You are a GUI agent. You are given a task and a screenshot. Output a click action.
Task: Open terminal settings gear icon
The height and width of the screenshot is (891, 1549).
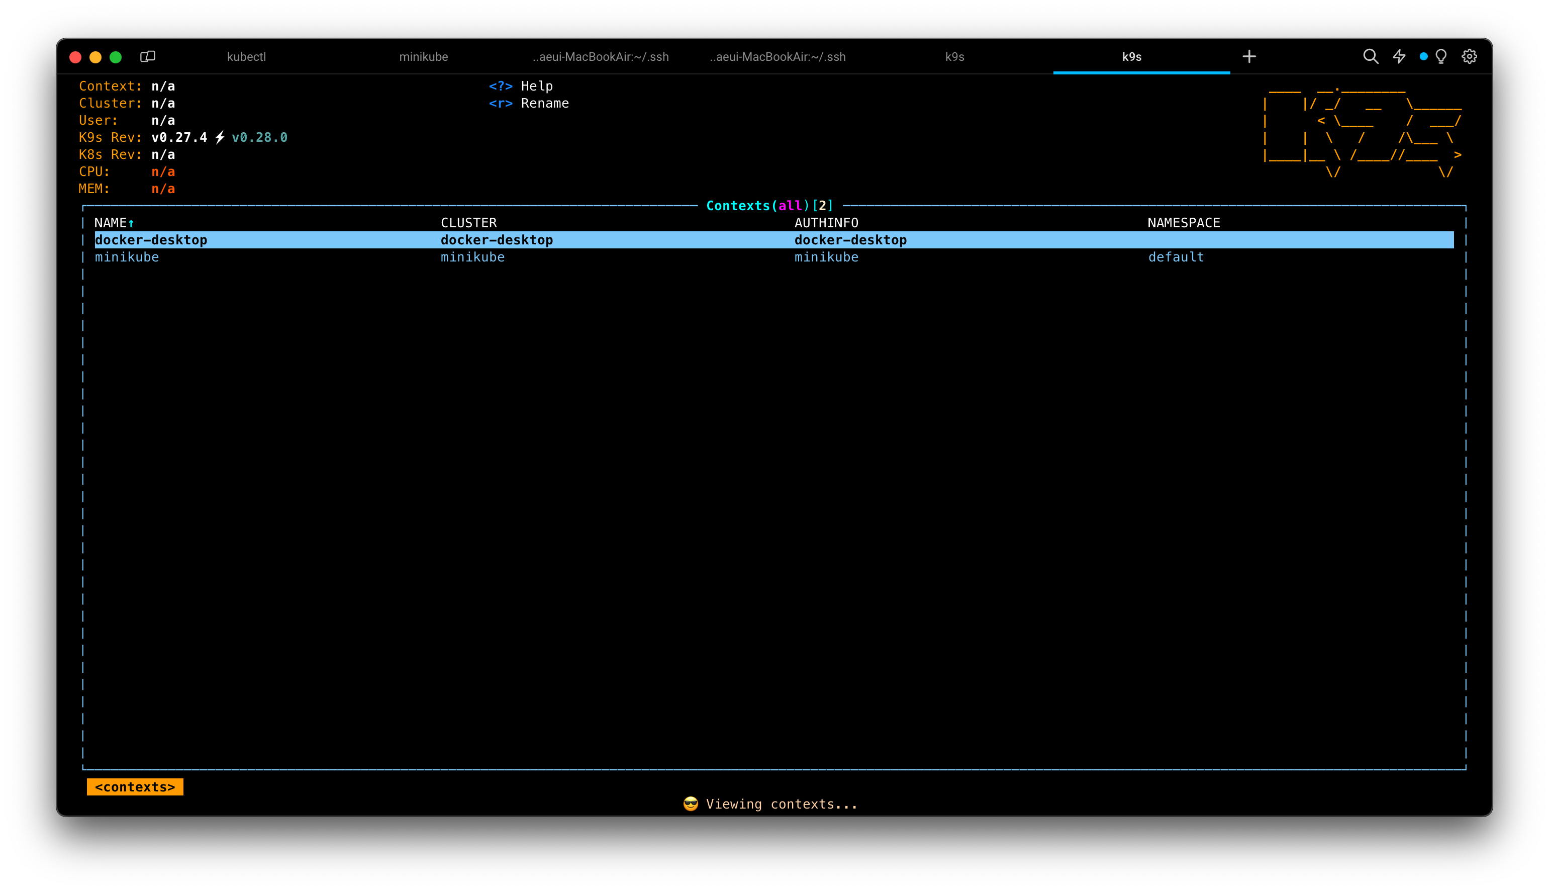(1470, 57)
